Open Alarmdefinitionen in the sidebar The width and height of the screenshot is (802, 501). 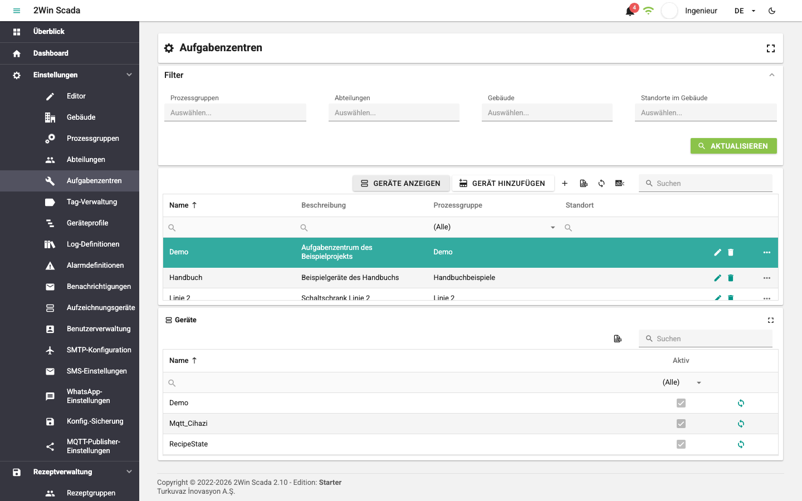(x=70, y=266)
